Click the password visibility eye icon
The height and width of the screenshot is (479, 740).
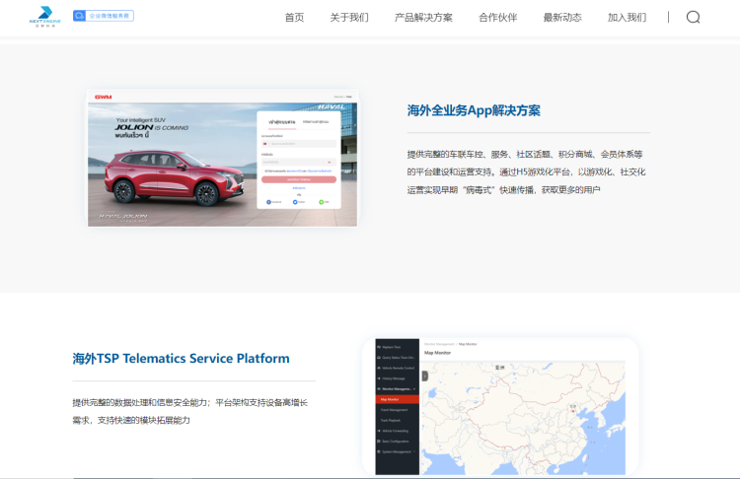point(330,162)
